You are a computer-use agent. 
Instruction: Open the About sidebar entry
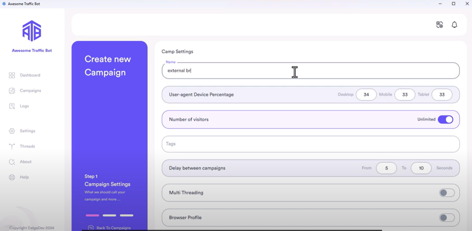(26, 162)
